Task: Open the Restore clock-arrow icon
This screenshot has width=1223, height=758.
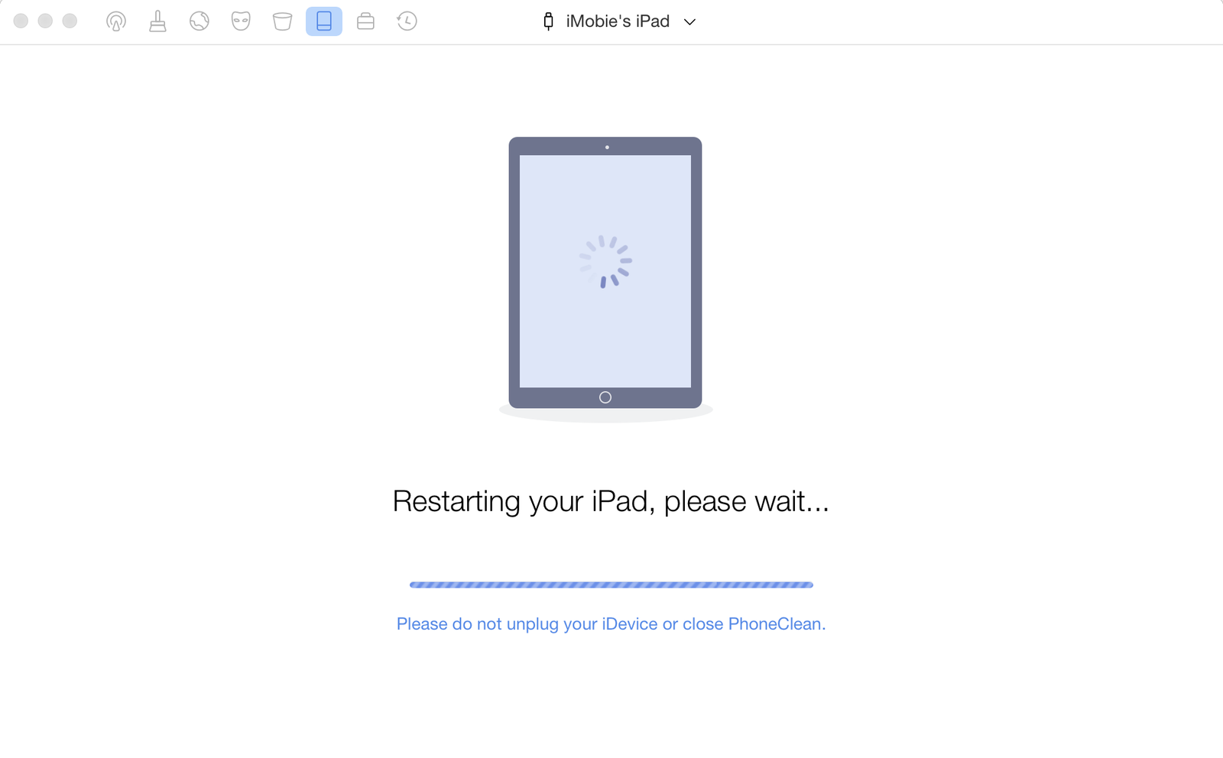Action: tap(407, 21)
